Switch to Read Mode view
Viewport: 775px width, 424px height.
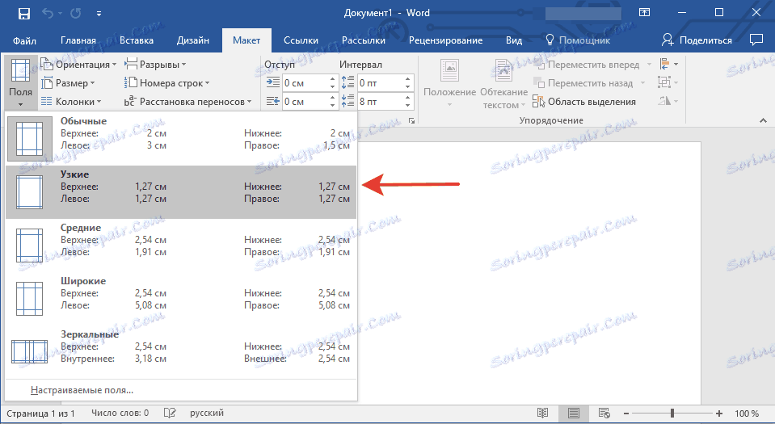click(x=543, y=414)
